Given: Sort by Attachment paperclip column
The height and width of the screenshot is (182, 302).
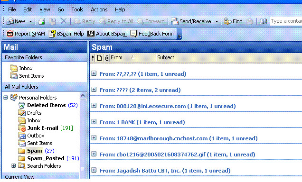Looking at the screenshot, I should click(x=107, y=58).
